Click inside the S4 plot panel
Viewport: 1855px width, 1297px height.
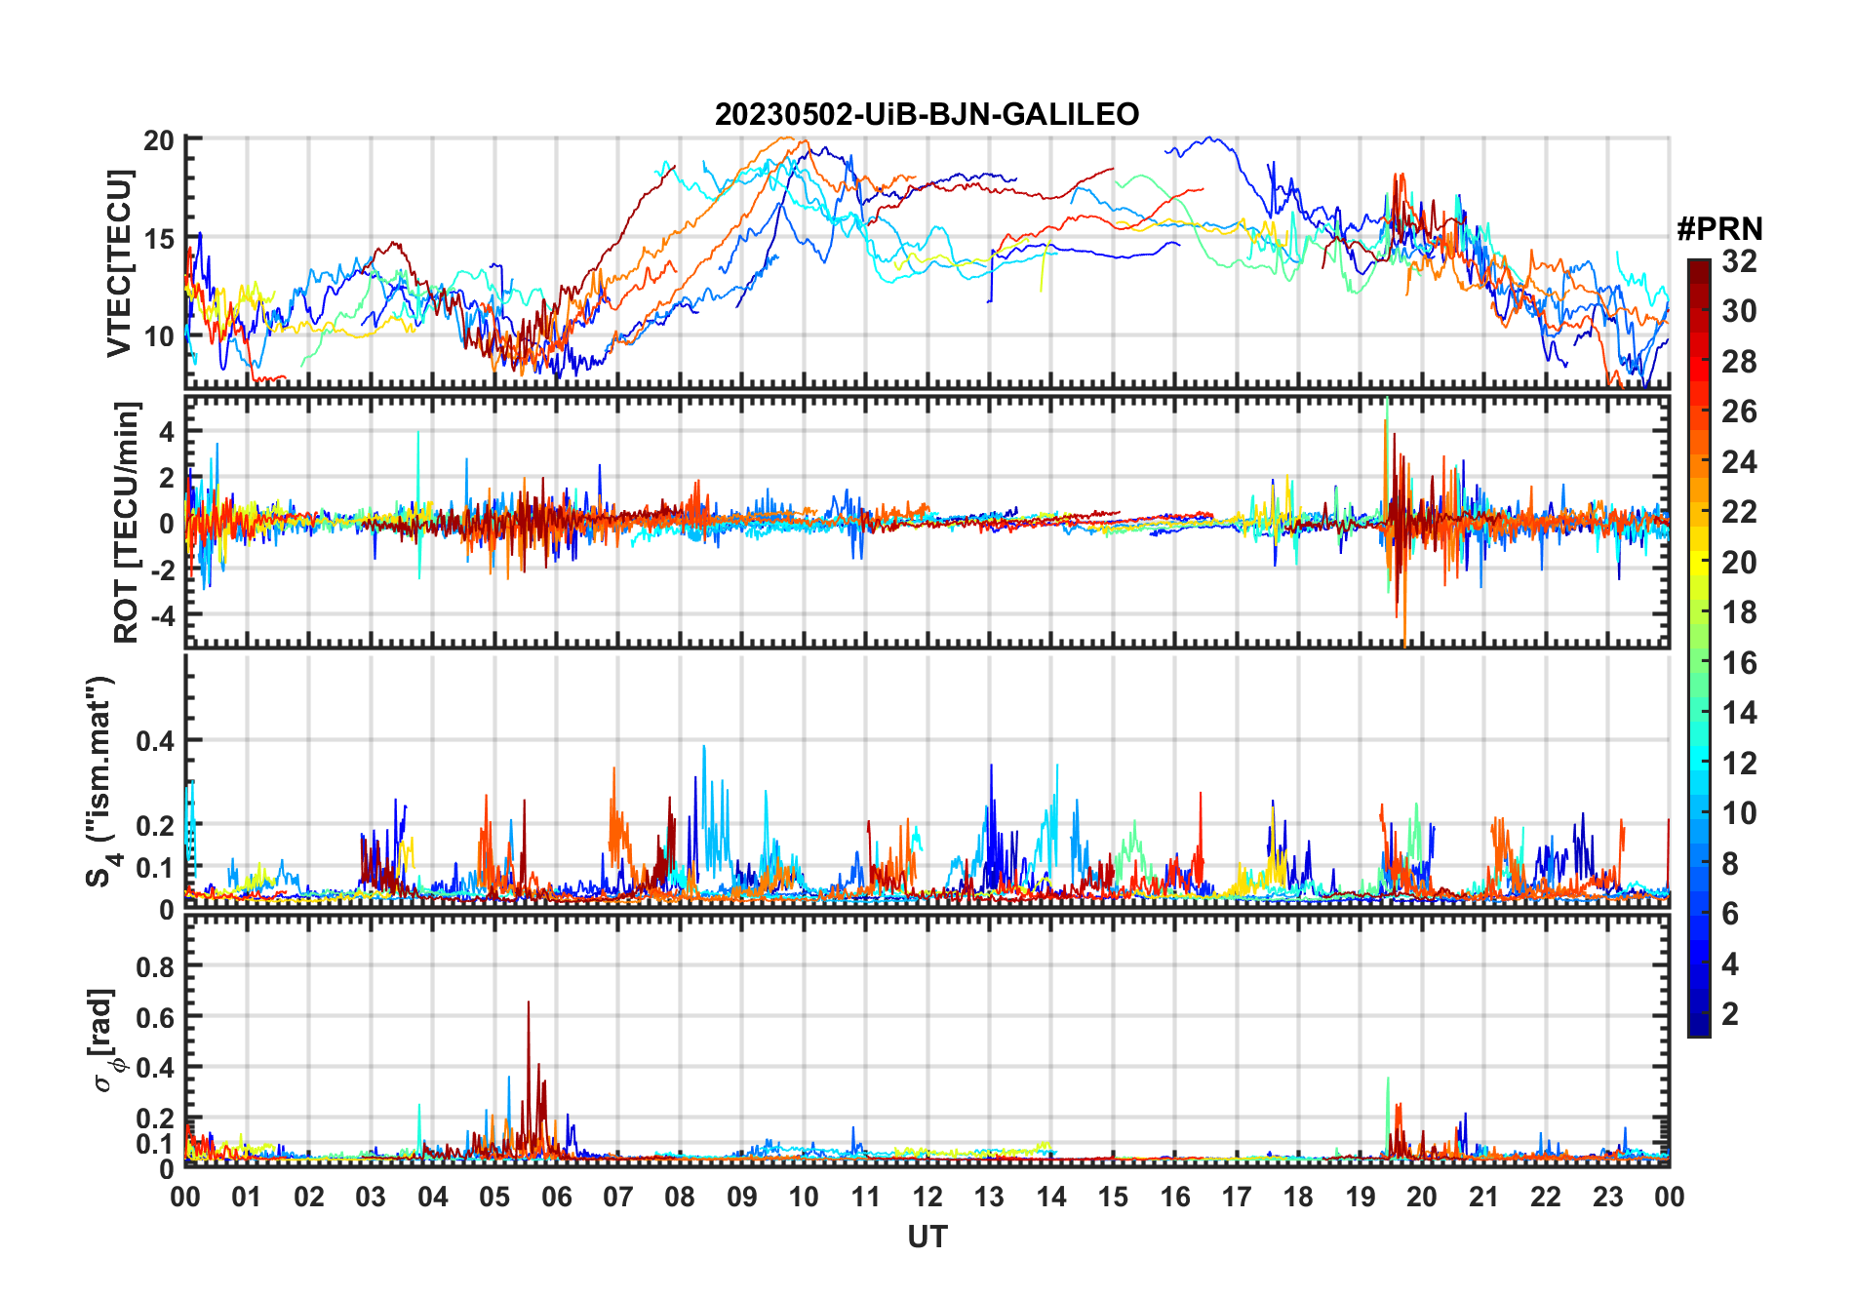point(927,780)
